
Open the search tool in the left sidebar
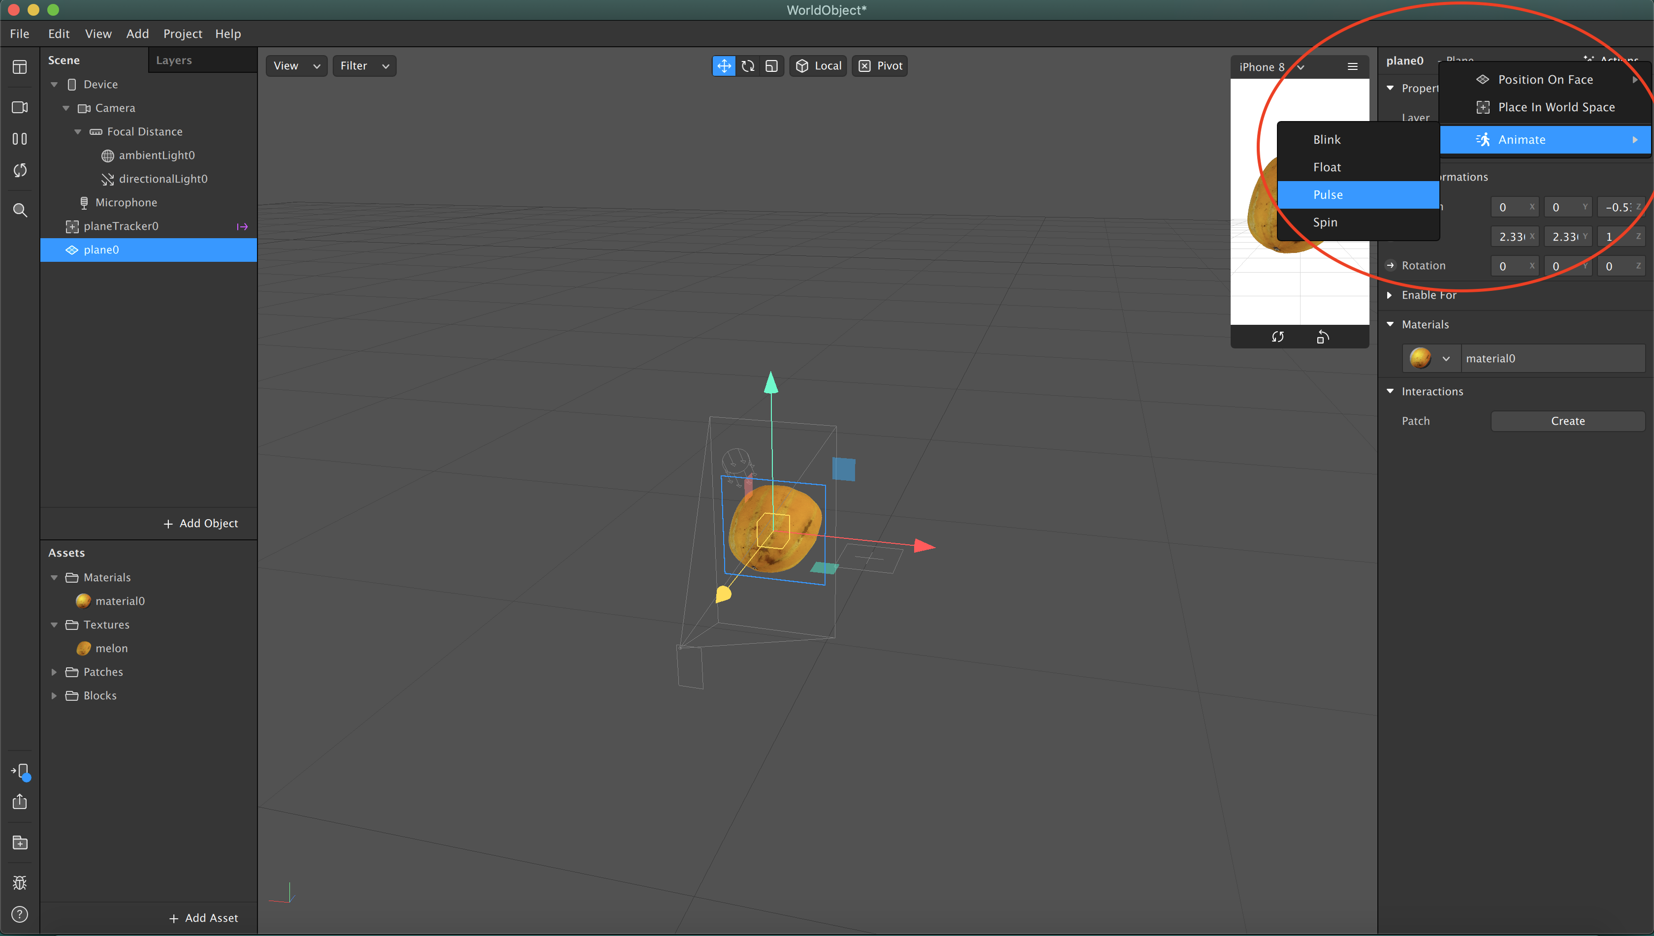click(x=20, y=210)
